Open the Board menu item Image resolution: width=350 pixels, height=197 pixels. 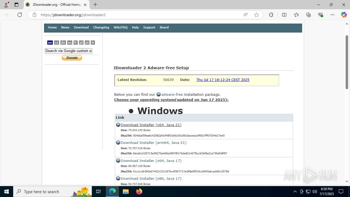click(164, 27)
